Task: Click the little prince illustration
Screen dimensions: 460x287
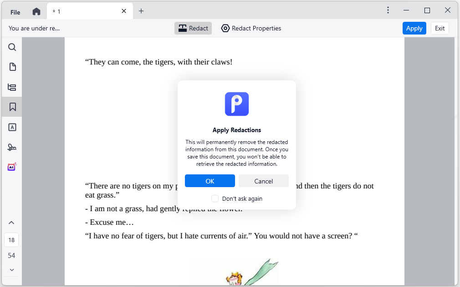Action: click(234, 272)
